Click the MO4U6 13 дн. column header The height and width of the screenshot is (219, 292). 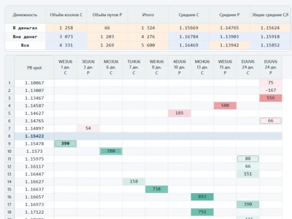tap(202, 67)
